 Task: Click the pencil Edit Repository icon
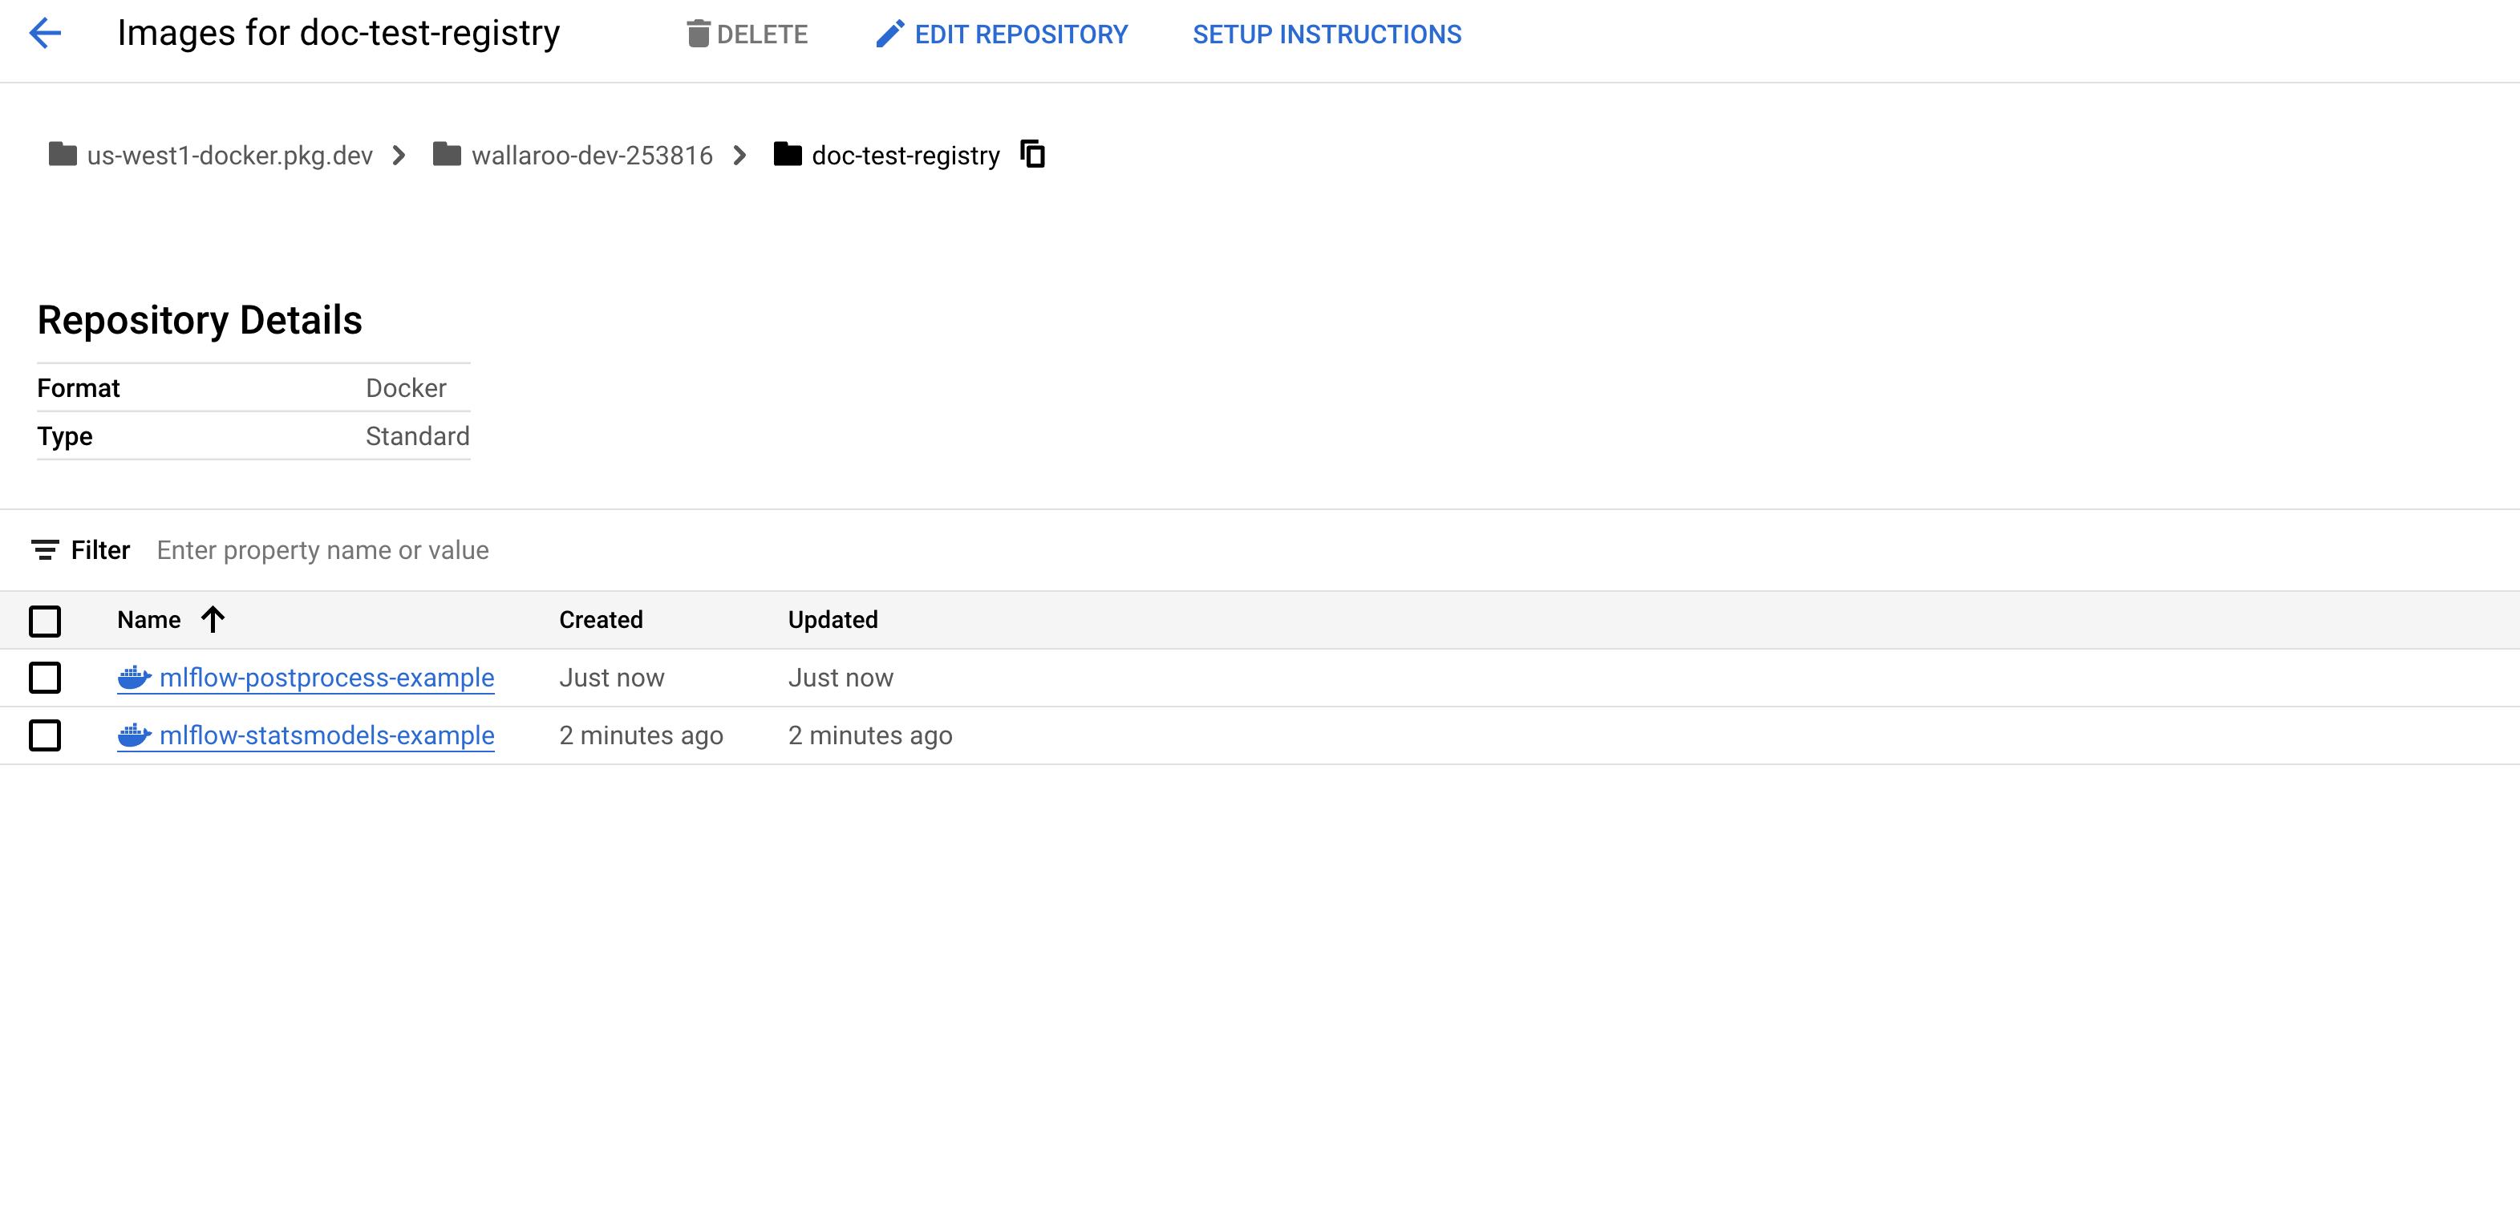coord(889,34)
